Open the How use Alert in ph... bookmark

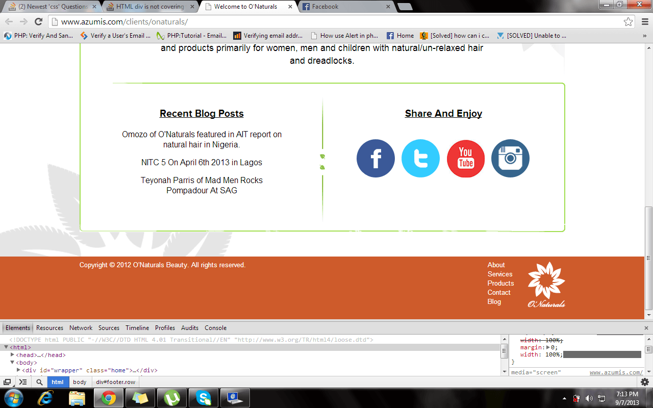pos(344,36)
